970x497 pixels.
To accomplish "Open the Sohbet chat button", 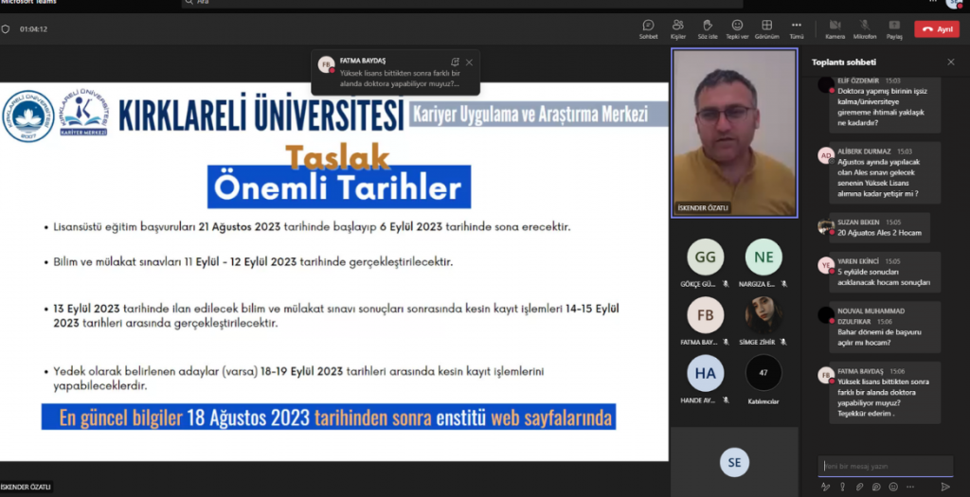I will [648, 29].
